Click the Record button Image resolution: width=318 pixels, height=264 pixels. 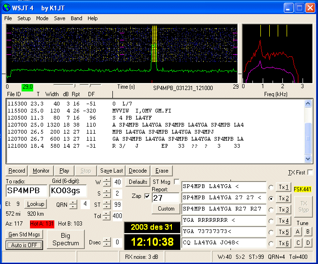[17, 171]
